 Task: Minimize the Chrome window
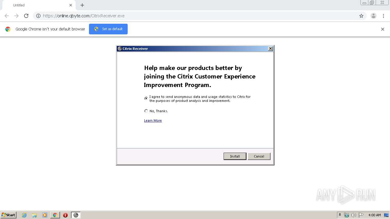pos(364,3)
